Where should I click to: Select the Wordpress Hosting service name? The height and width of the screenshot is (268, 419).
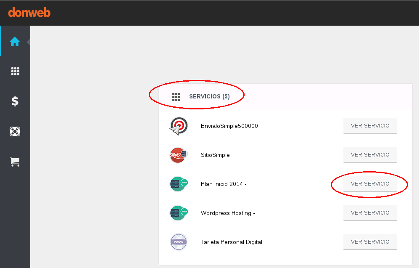[228, 213]
